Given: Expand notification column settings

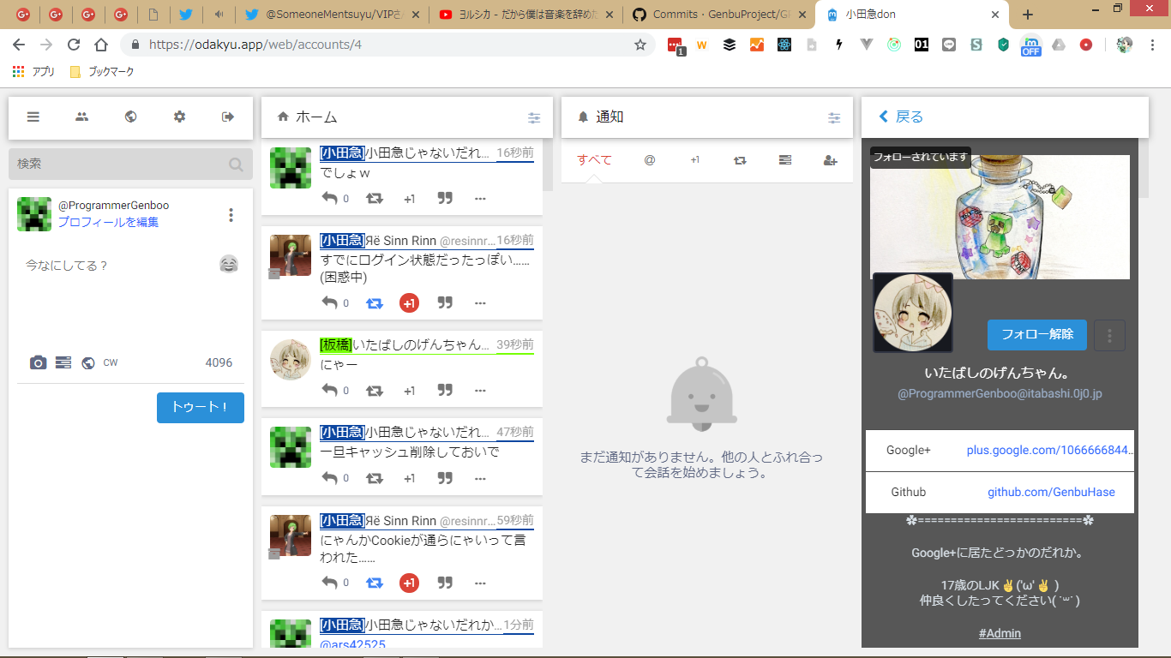Looking at the screenshot, I should coord(834,118).
